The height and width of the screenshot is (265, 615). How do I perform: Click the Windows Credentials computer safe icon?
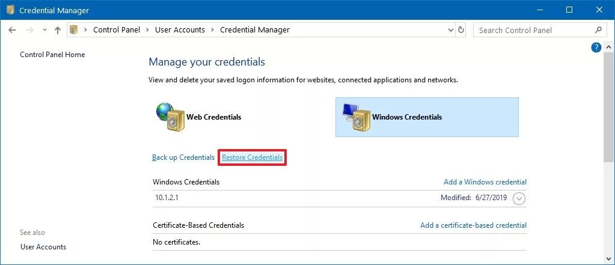click(x=356, y=117)
